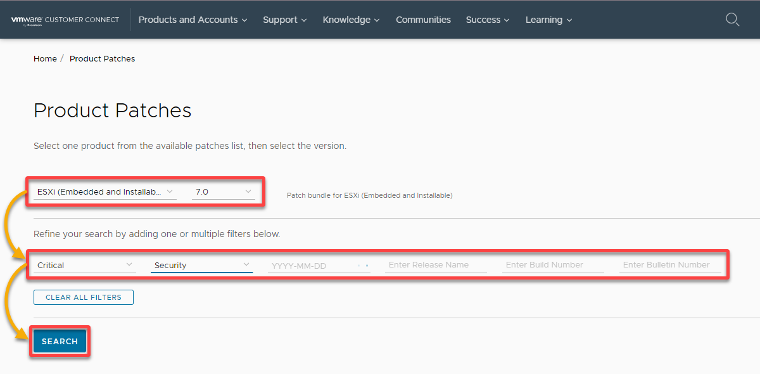Click the Search button
760x374 pixels.
pos(60,342)
